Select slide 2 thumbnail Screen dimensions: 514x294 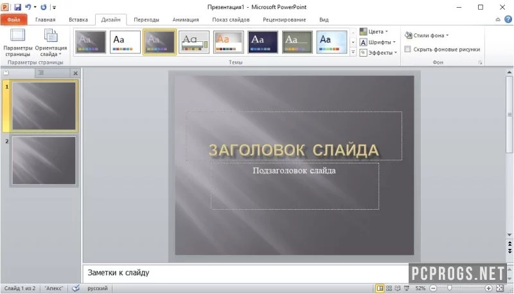44,160
